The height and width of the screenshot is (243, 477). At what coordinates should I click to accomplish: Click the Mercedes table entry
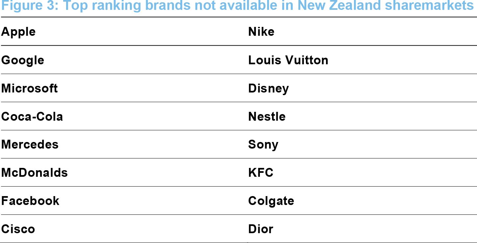(x=30, y=145)
